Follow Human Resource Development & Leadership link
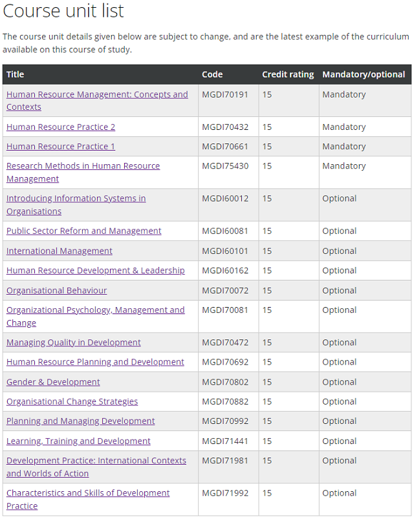This screenshot has height=519, width=414. pyautogui.click(x=95, y=270)
